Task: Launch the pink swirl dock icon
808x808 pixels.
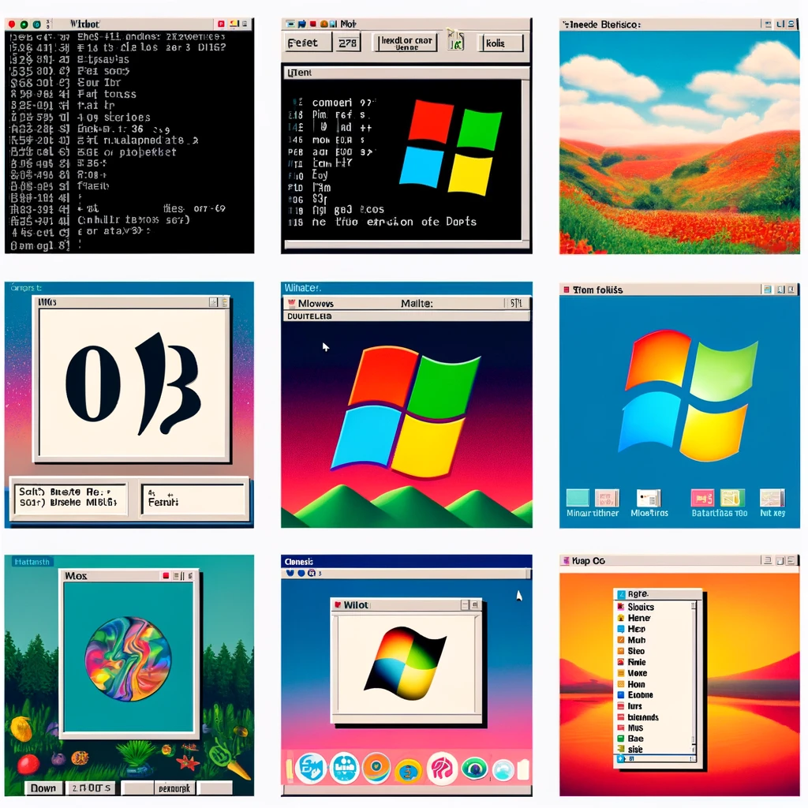Action: (442, 768)
